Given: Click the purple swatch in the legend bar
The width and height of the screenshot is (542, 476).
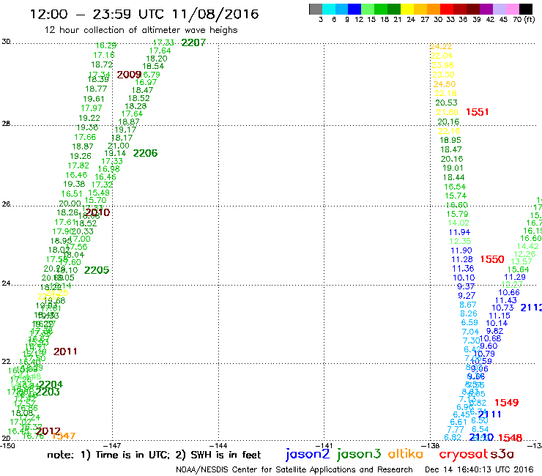Looking at the screenshot, I should coord(486,9).
